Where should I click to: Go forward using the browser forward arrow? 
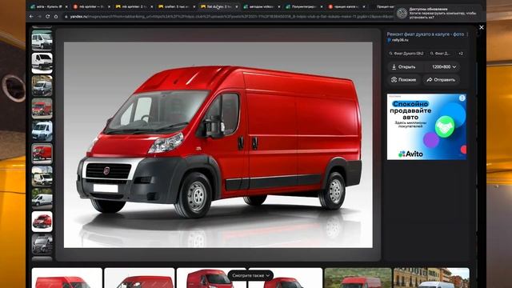tap(39, 16)
